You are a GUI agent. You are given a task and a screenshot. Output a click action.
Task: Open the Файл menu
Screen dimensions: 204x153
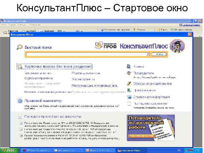tap(3, 25)
